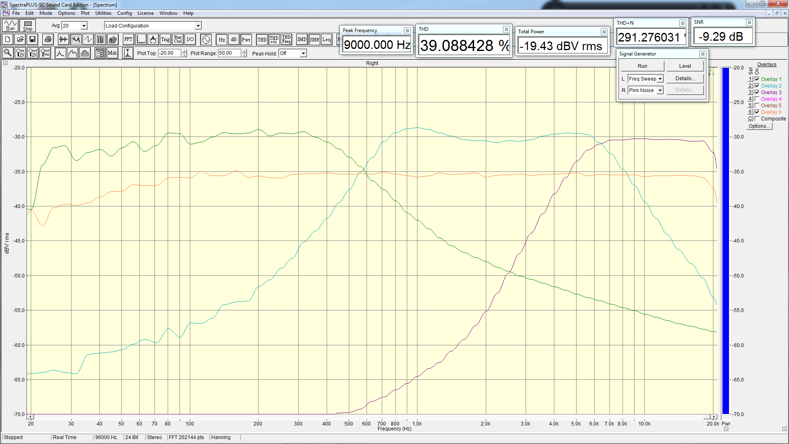Open the Load Configuration dropdown
789x444 pixels.
click(x=198, y=25)
